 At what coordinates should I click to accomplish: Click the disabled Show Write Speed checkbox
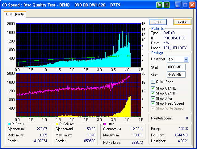click(153, 108)
